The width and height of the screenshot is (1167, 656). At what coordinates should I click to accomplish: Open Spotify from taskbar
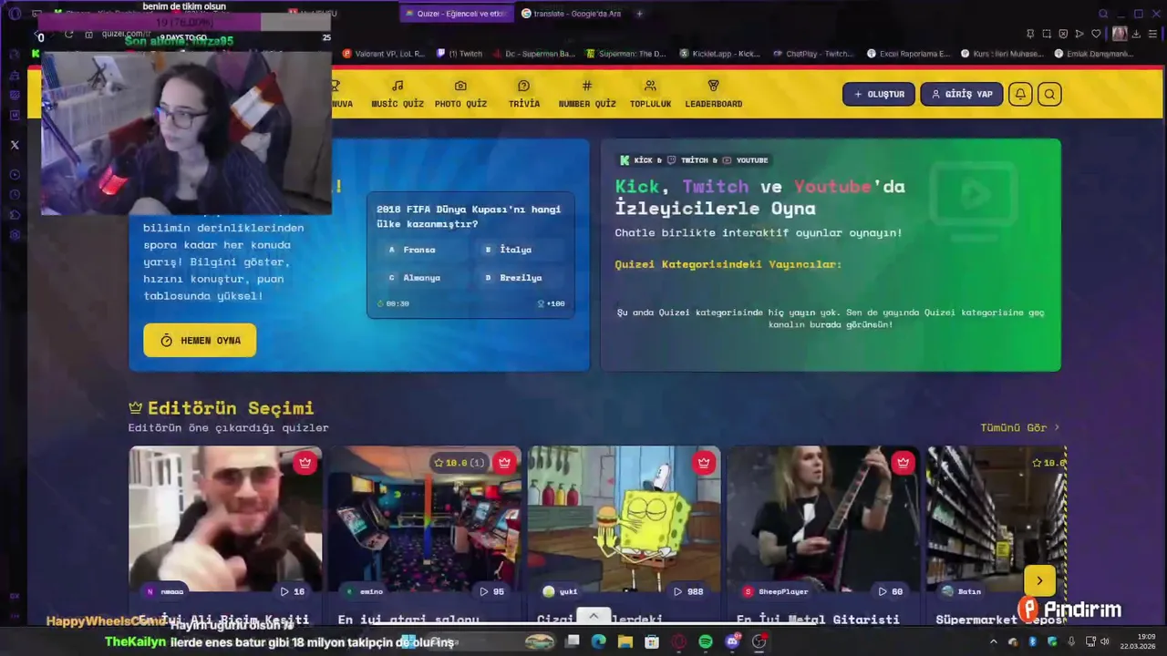(x=706, y=641)
